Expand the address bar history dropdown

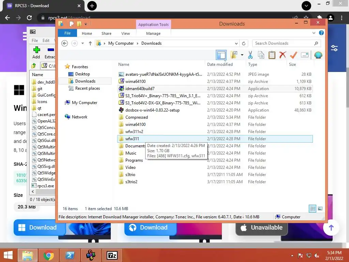(x=236, y=43)
